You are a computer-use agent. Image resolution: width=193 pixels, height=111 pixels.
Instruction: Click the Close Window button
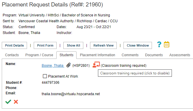138,45
